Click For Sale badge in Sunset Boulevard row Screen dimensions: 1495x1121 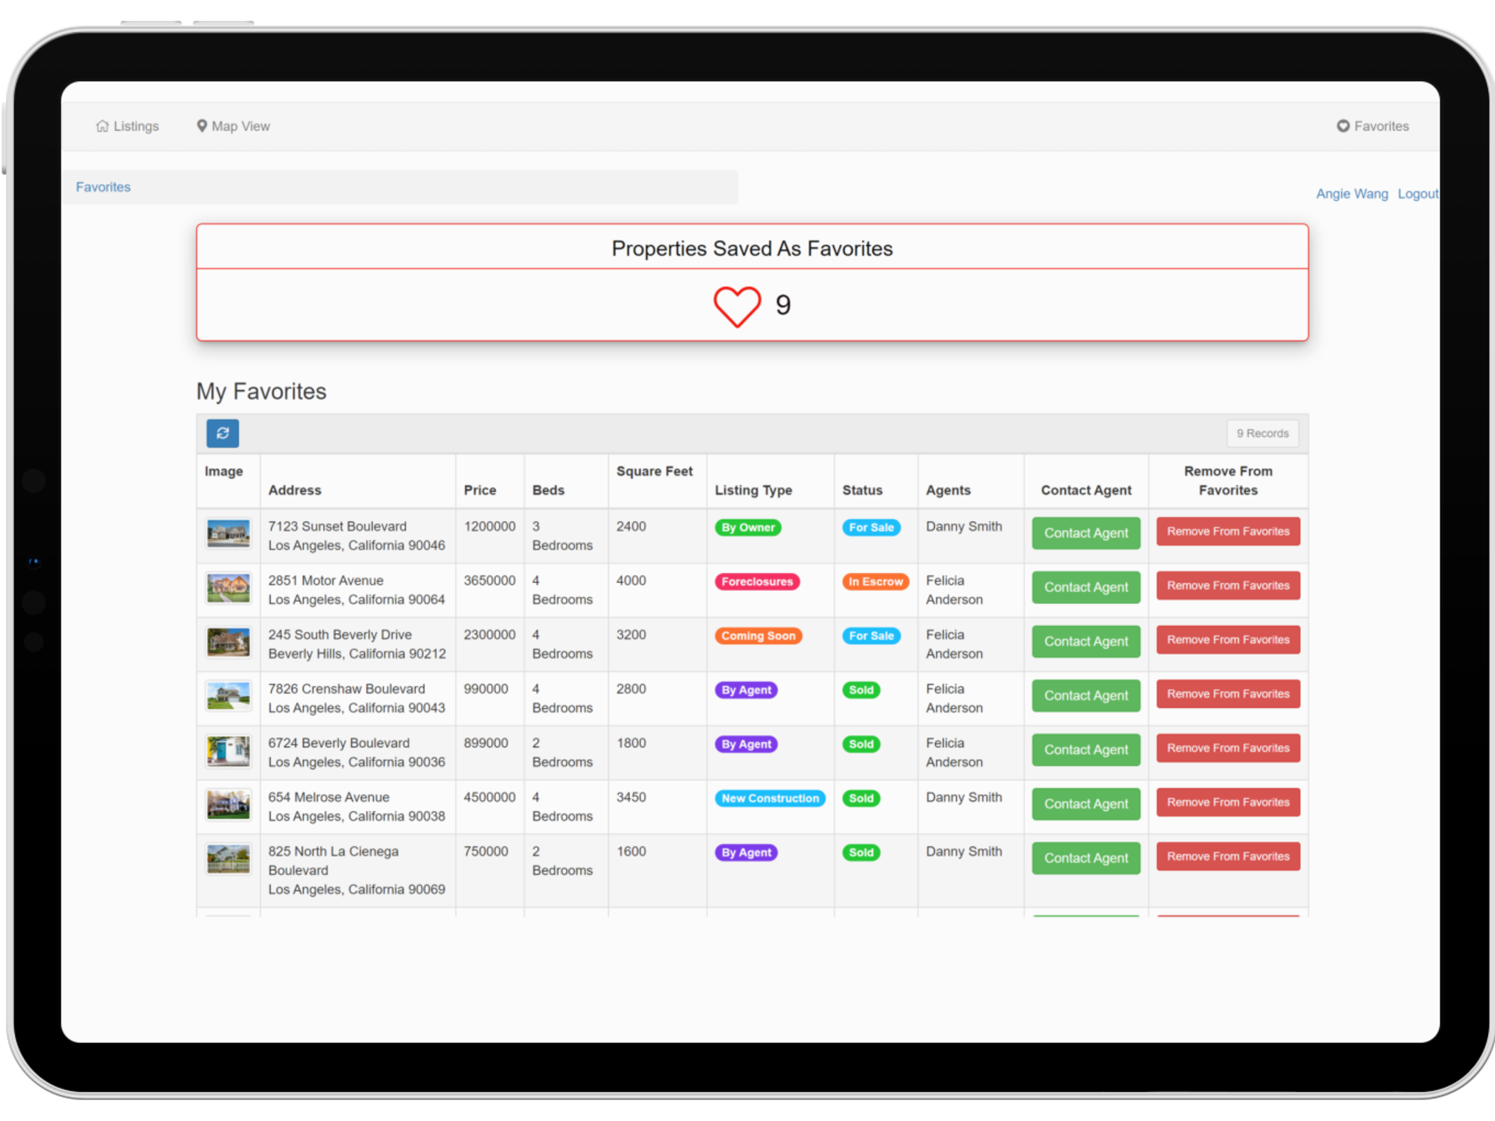pos(871,528)
